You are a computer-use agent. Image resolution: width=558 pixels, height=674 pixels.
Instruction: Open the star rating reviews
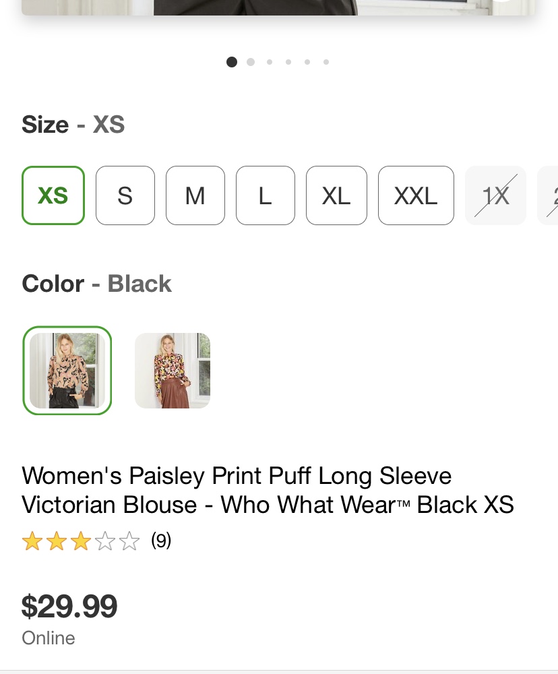click(80, 541)
